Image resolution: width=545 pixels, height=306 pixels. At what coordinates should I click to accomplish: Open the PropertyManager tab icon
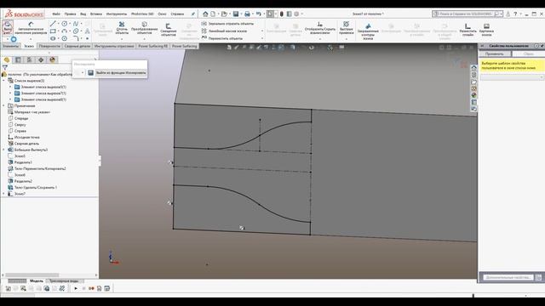[x=18, y=59]
